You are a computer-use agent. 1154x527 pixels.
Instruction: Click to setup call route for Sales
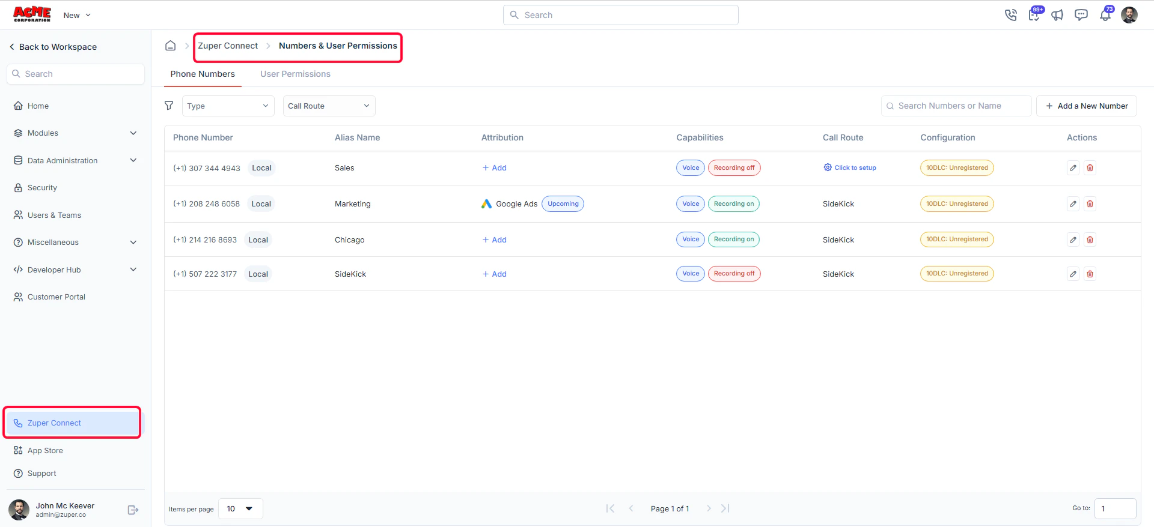pos(850,168)
